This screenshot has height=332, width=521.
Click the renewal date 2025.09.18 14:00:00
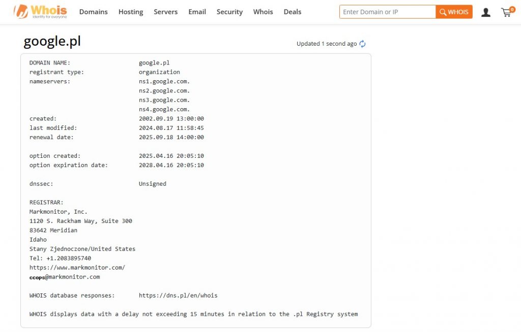pos(171,137)
